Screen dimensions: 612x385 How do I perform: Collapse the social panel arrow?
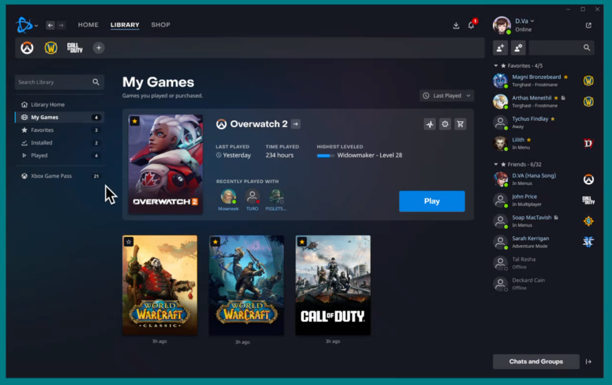[x=588, y=362]
